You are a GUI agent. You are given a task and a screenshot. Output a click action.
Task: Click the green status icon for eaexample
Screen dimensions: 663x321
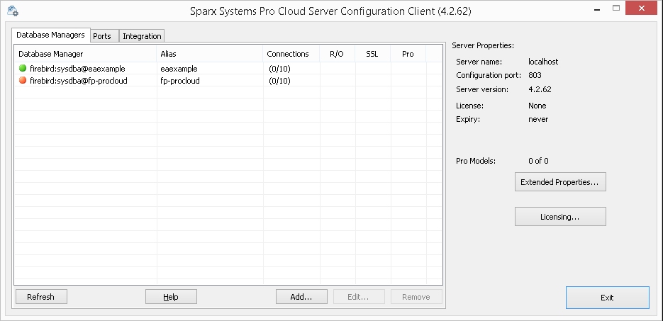(23, 69)
